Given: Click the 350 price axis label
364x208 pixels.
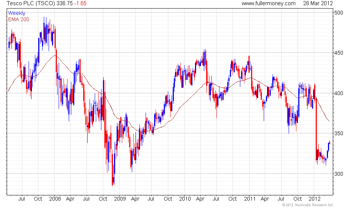Looking at the screenshot, I should [x=339, y=133].
